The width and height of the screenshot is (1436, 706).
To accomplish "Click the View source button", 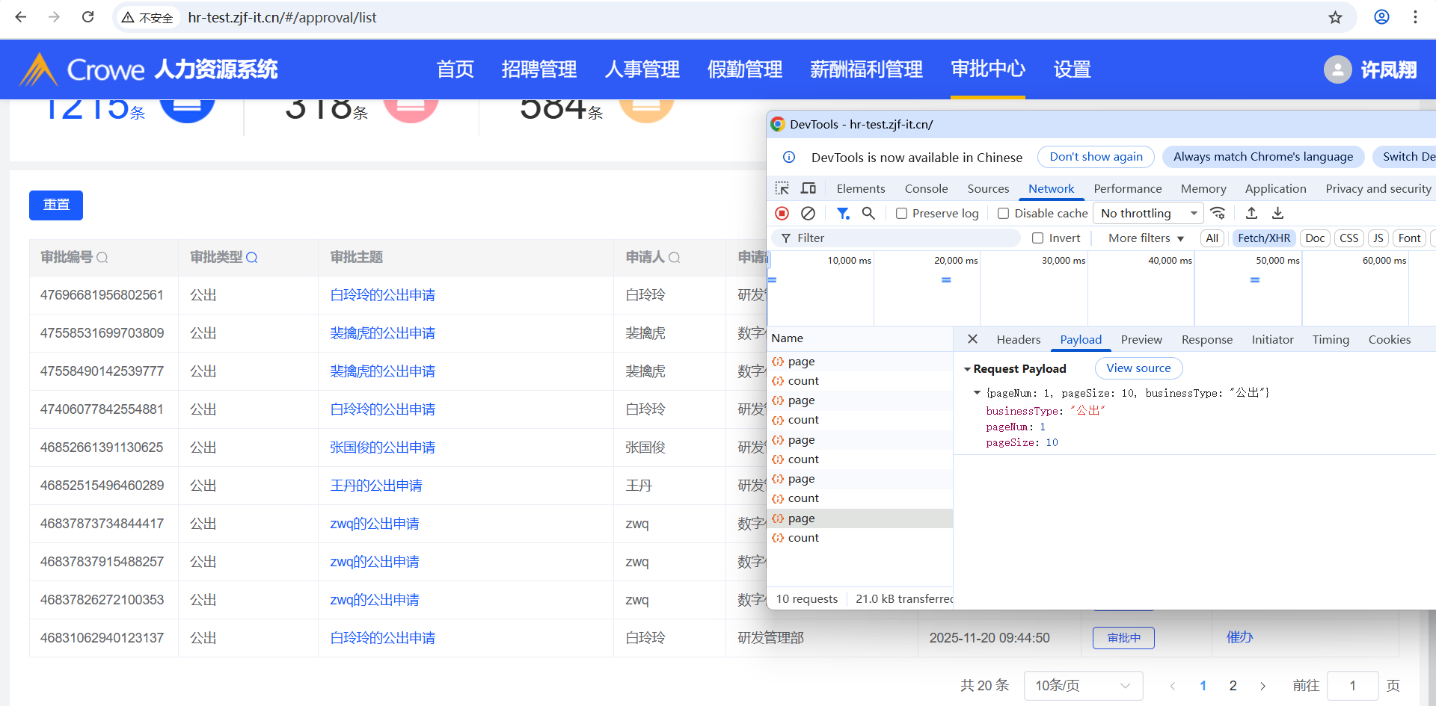I will 1138,368.
